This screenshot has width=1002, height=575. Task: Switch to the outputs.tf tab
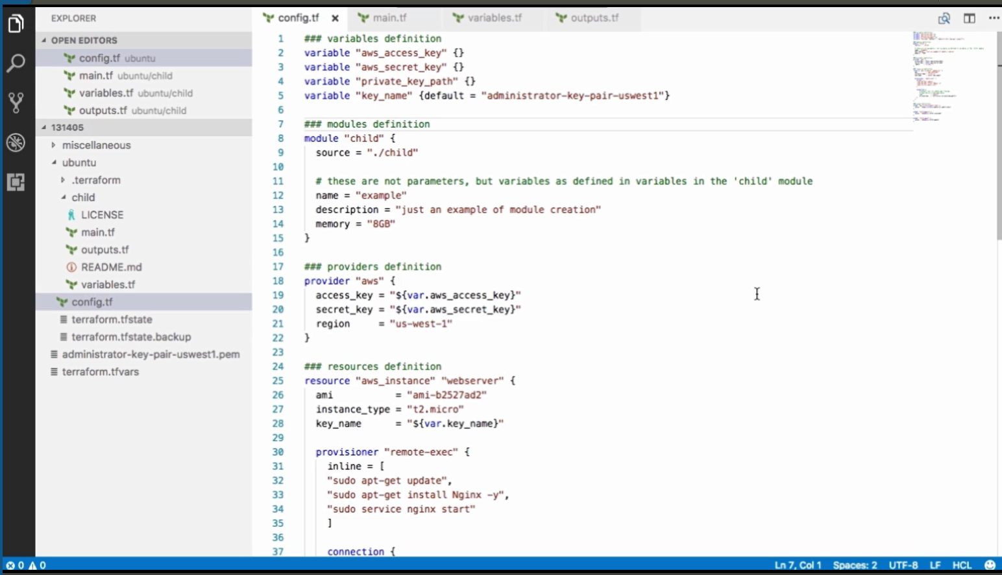[x=593, y=18]
